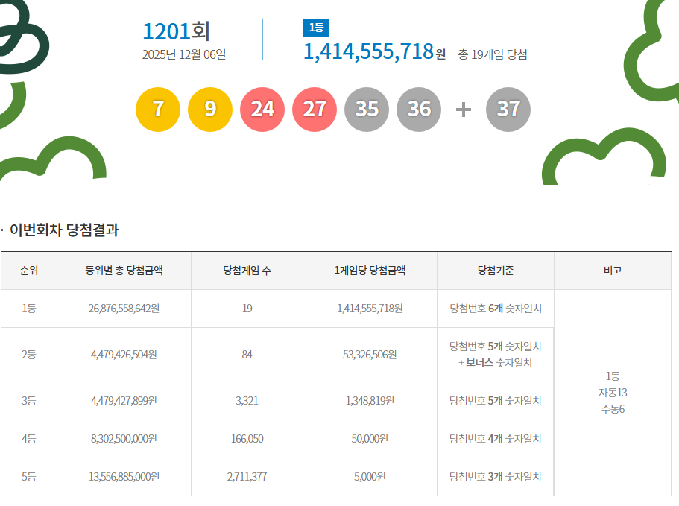The width and height of the screenshot is (679, 506).
Task: Click the 비고 column header
Action: [x=613, y=271]
